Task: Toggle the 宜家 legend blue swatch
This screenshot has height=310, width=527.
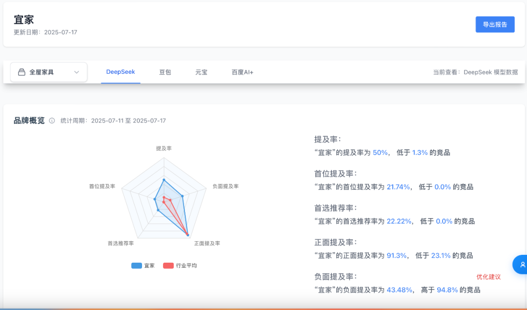Action: (x=137, y=266)
